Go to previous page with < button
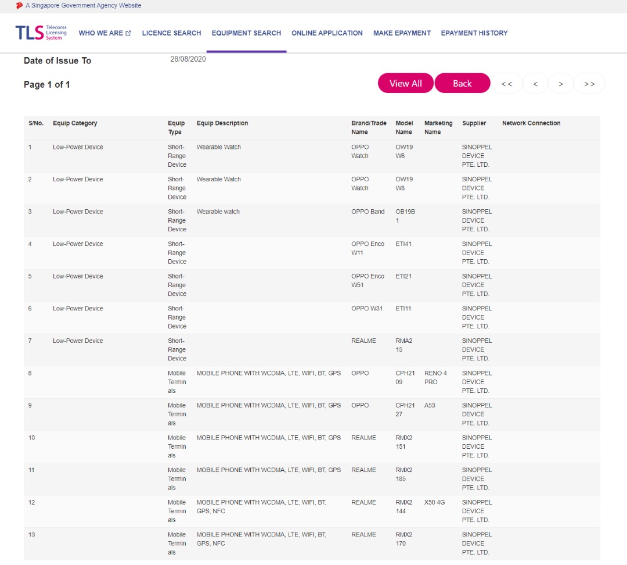 click(x=535, y=84)
